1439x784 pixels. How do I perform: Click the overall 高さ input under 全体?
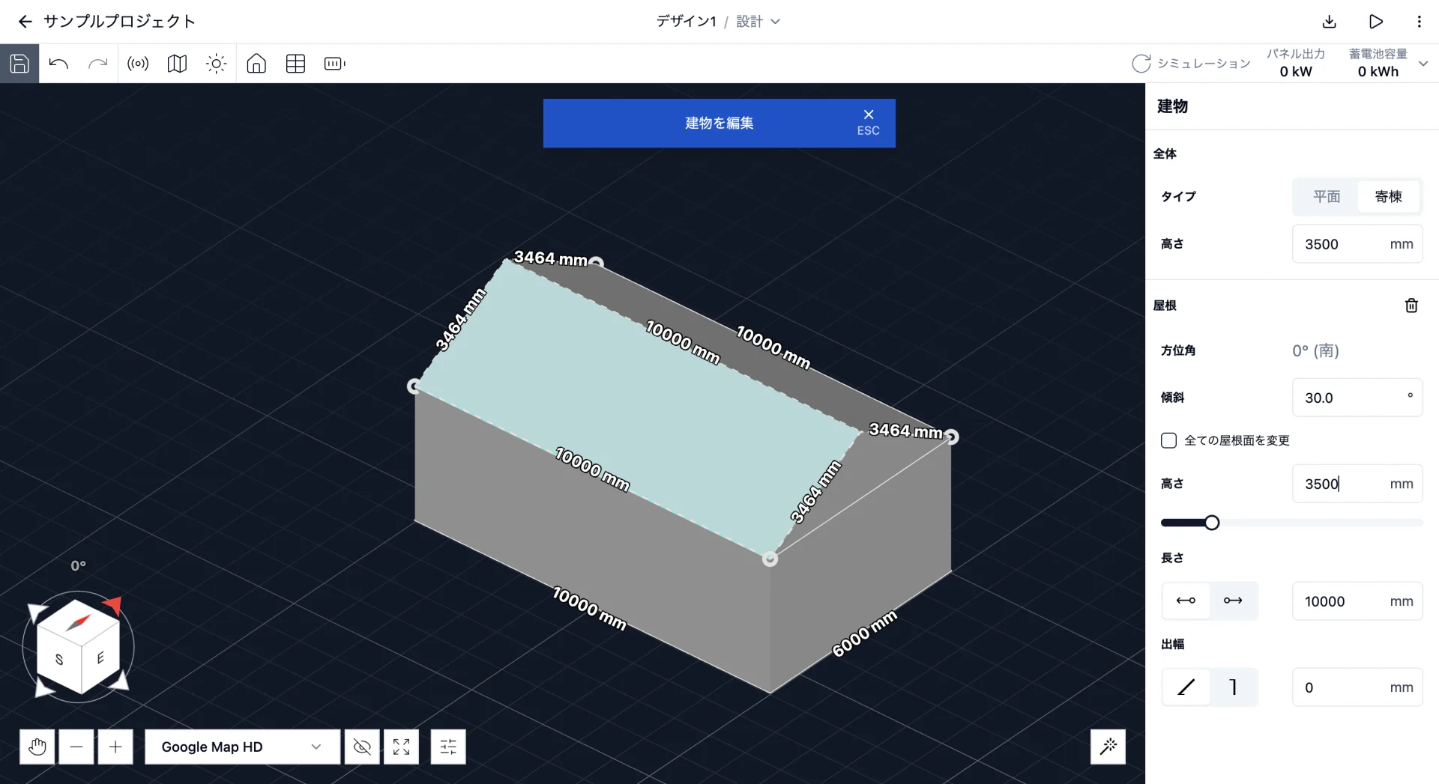click(x=1357, y=244)
